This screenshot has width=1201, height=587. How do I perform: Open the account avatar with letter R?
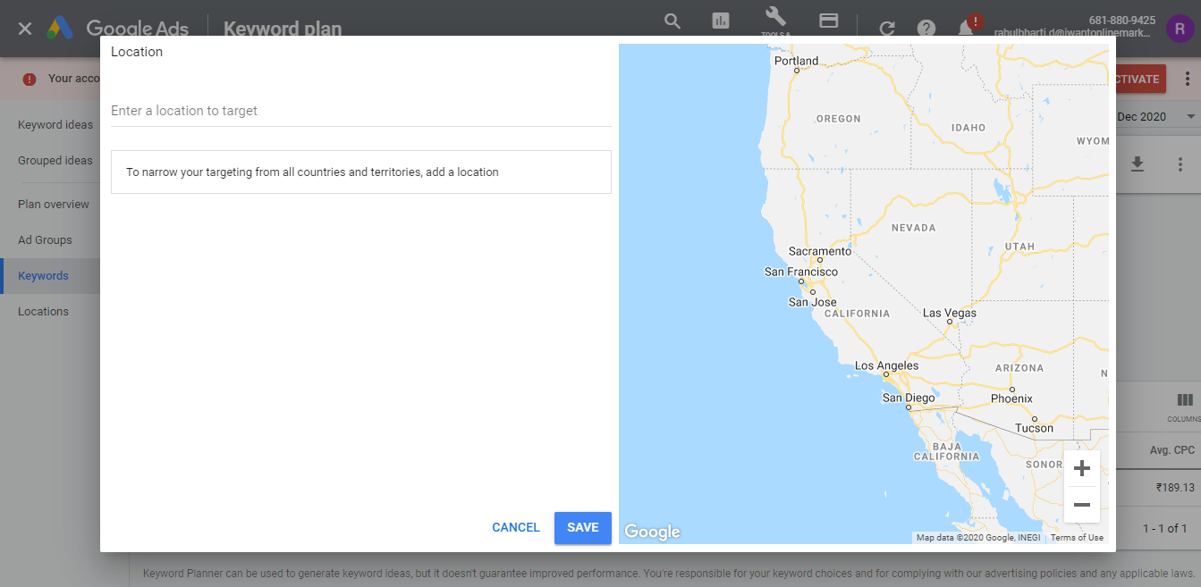pyautogui.click(x=1180, y=29)
